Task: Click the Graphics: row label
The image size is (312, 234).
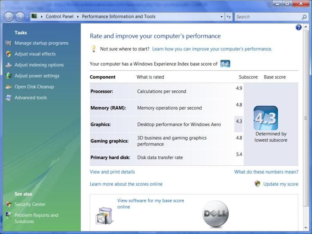Action: click(101, 124)
